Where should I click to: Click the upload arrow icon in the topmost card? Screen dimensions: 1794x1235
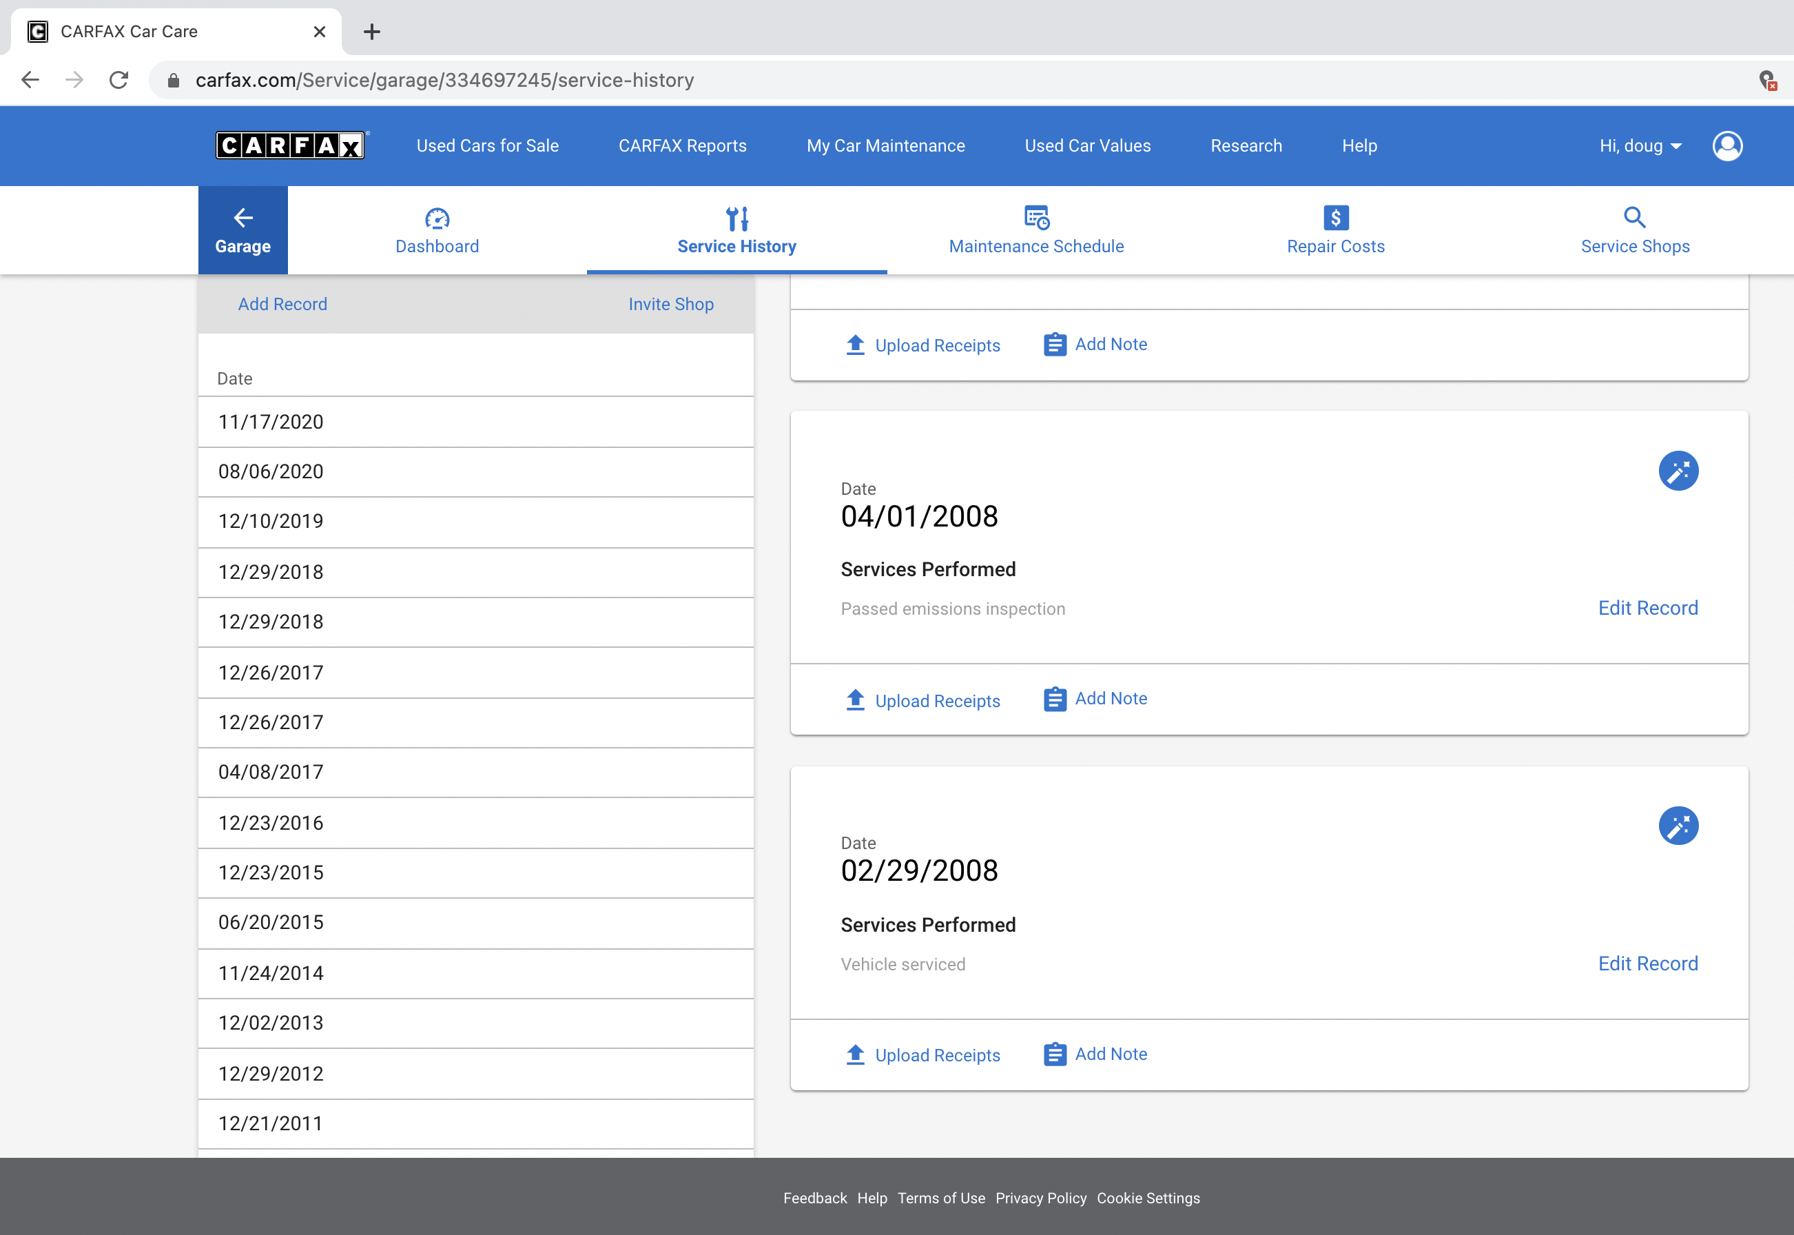(x=855, y=345)
